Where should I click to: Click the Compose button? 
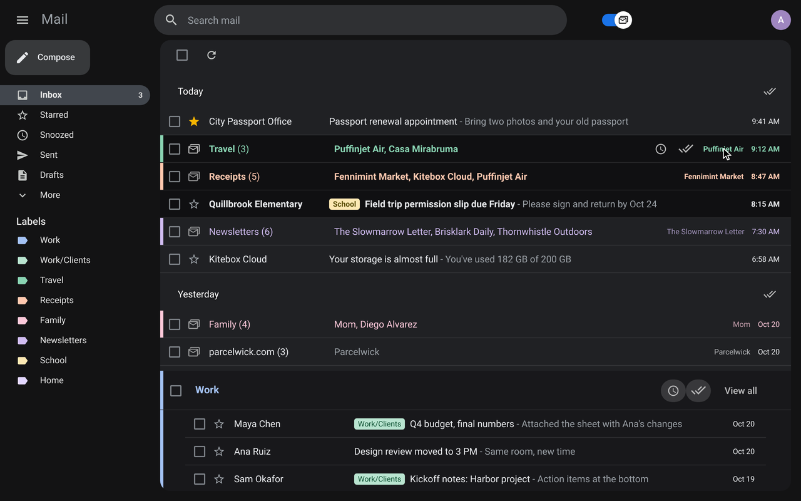[48, 58]
